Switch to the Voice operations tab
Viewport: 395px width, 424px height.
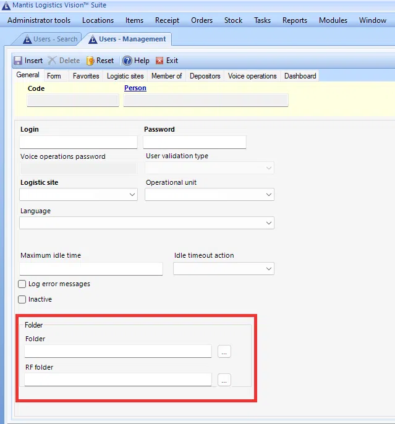(252, 76)
